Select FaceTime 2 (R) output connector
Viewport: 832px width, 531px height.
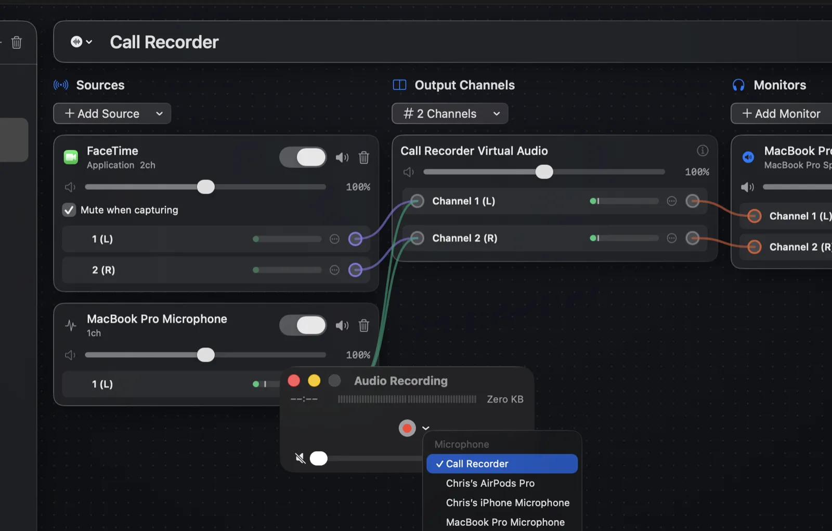pyautogui.click(x=355, y=270)
